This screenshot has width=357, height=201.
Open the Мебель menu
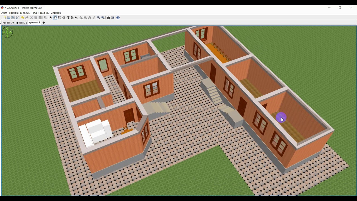[25, 13]
